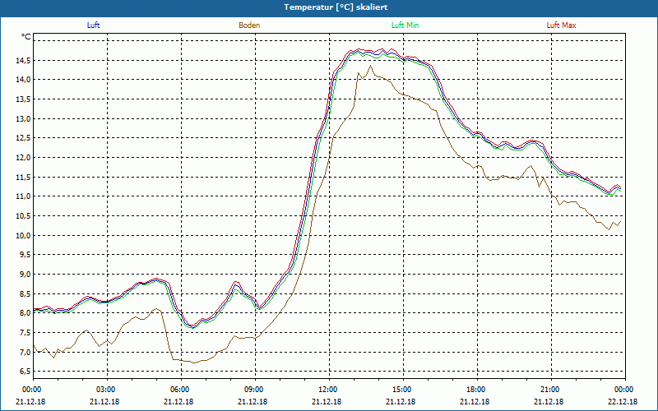
Task: Click the '13,0' y-axis value
Action: [x=23, y=118]
